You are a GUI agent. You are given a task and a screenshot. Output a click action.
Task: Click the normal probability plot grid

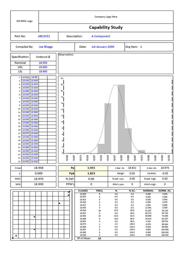coord(41,215)
